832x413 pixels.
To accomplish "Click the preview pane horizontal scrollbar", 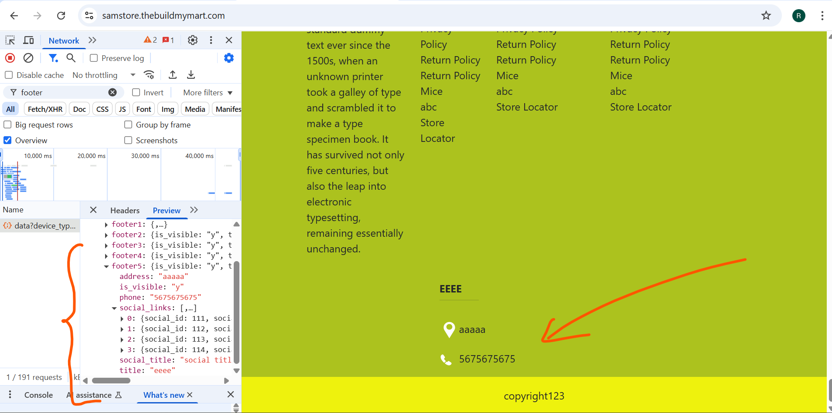I will pyautogui.click(x=111, y=380).
